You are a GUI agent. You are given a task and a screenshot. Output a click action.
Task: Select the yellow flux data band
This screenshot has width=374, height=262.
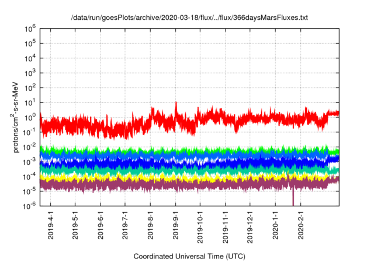[175, 176]
